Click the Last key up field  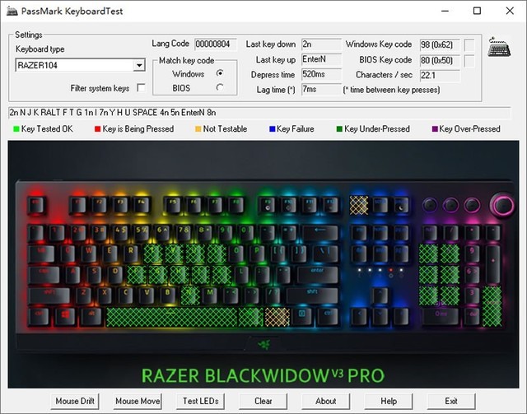(x=321, y=59)
